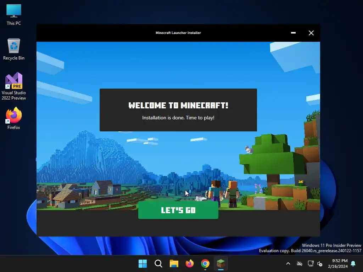363x272 pixels.
Task: Click the Minecraft Launcher Installer title text
Action: (178, 33)
